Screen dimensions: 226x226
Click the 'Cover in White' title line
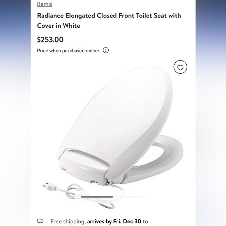pyautogui.click(x=58, y=26)
